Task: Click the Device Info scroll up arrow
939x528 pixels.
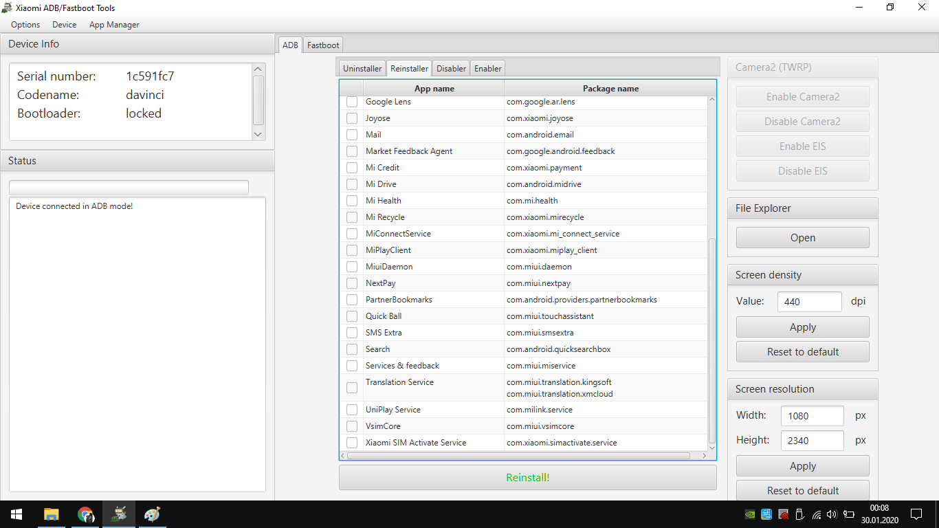Action: [x=258, y=69]
